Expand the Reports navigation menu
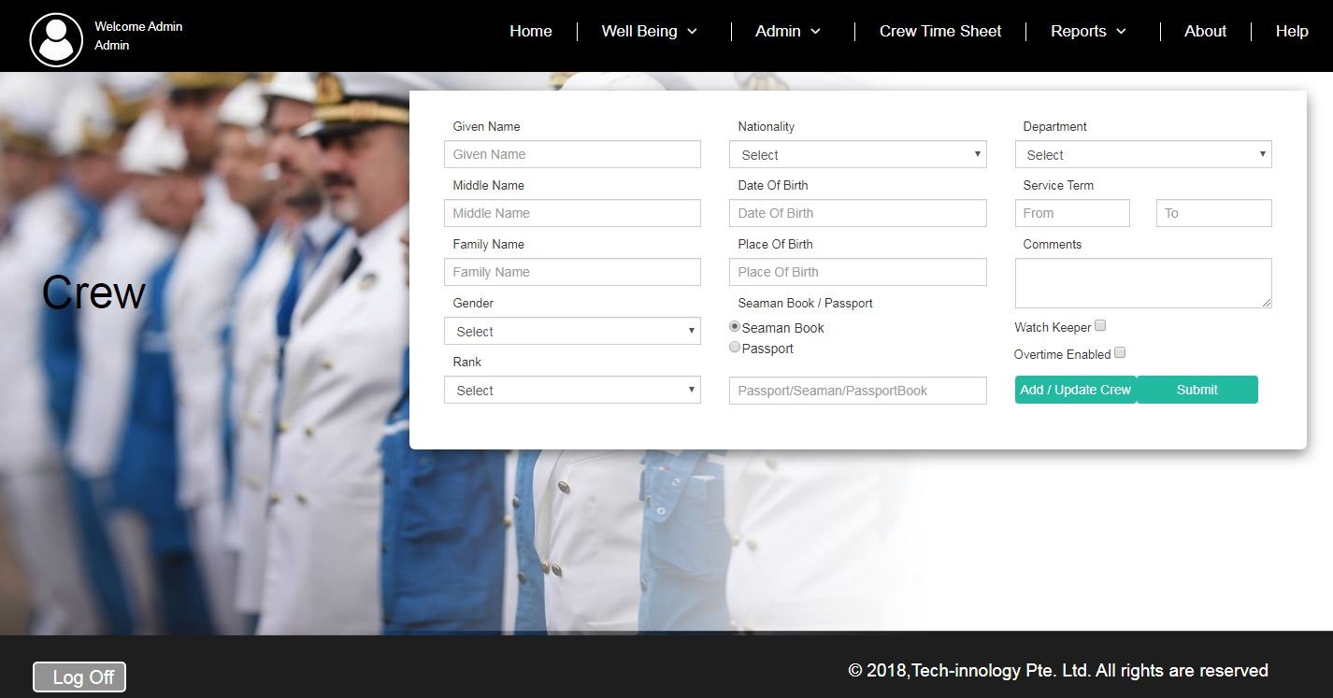The width and height of the screenshot is (1333, 698). tap(1088, 32)
